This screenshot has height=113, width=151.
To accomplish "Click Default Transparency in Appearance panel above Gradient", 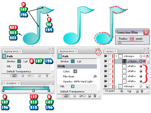I will pyautogui.click(x=19, y=72).
